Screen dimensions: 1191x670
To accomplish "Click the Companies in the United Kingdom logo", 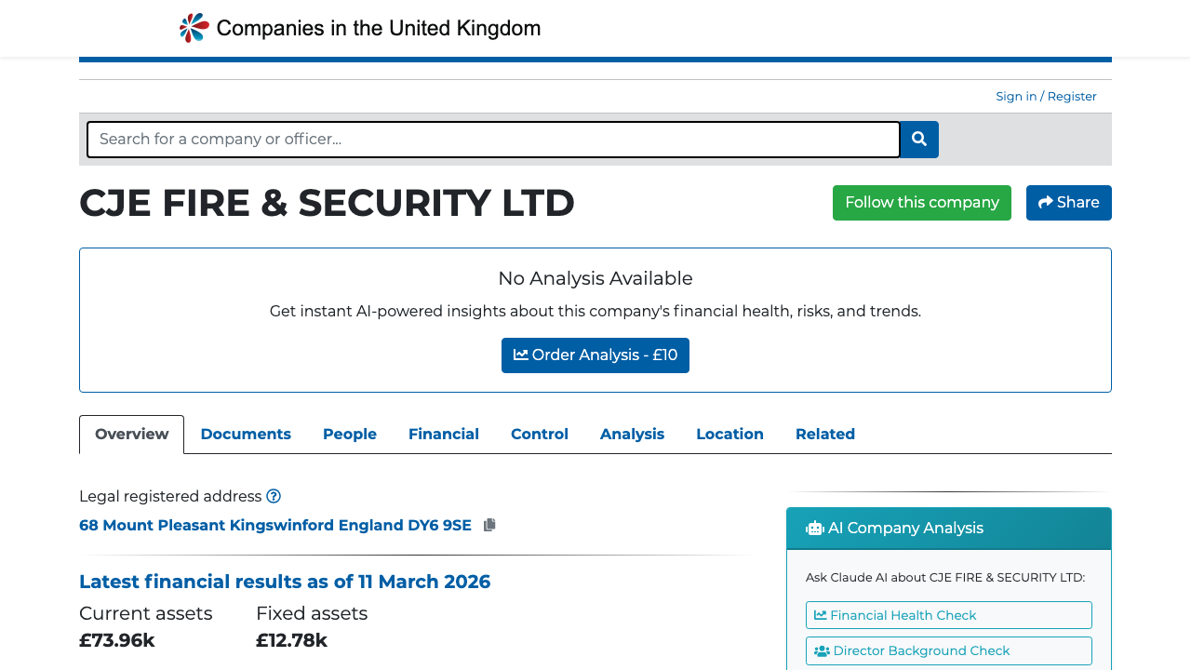I will click(x=359, y=27).
